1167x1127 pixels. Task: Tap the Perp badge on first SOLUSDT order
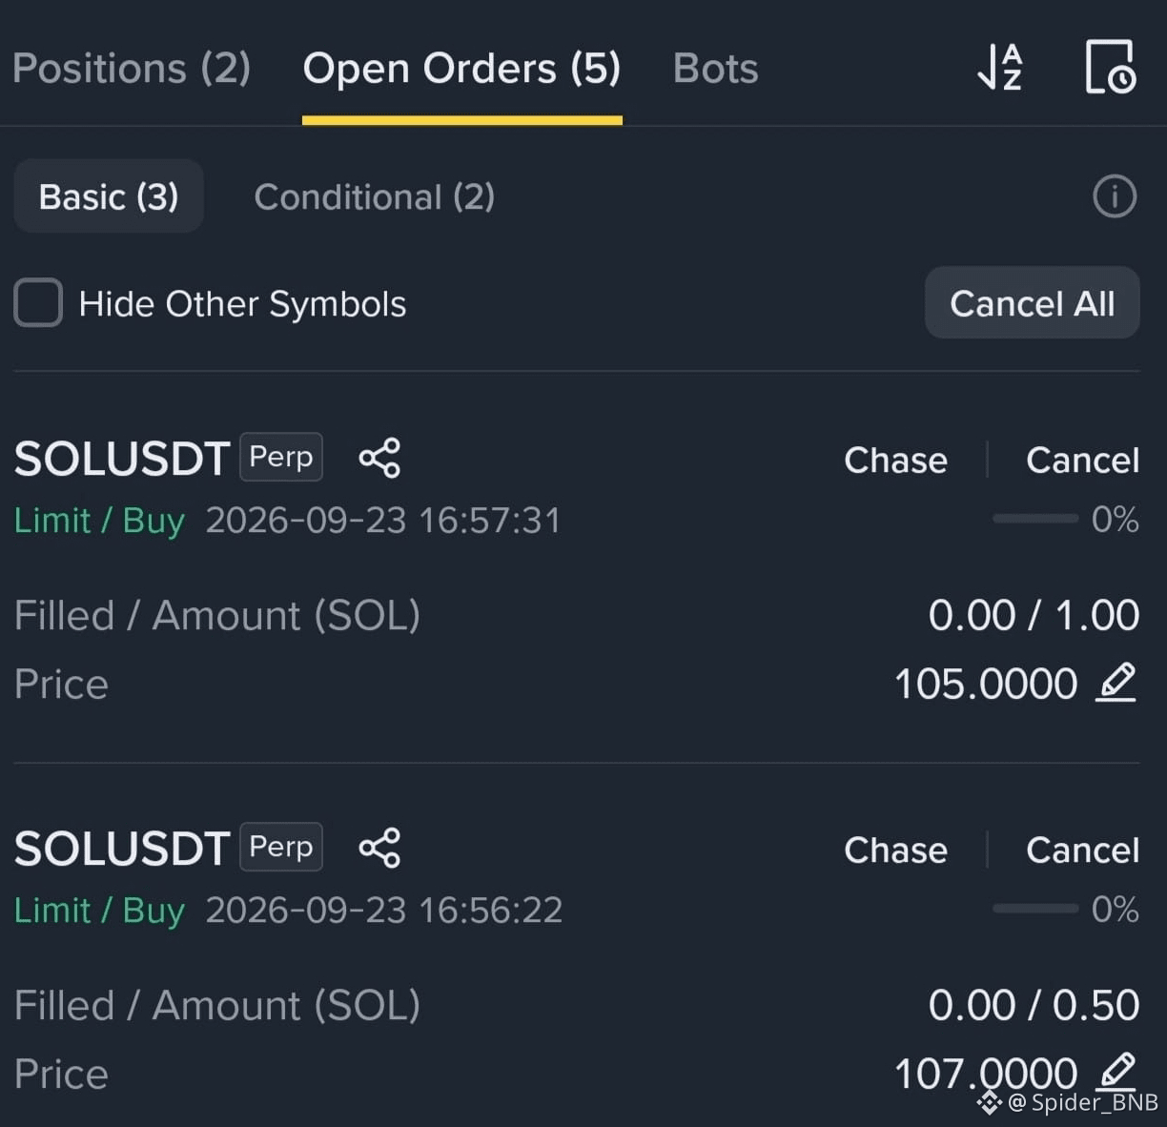click(x=280, y=458)
